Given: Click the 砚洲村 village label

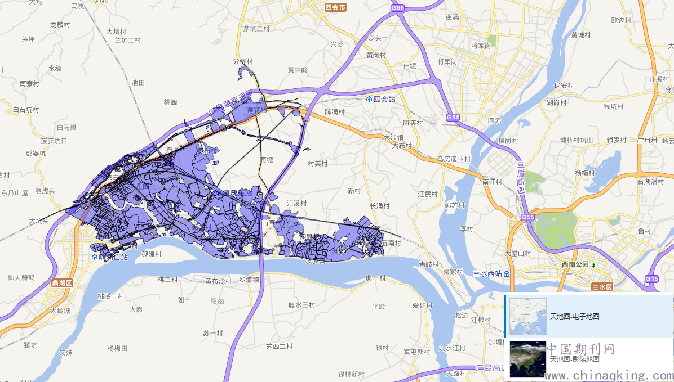Looking at the screenshot, I should 152,254.
